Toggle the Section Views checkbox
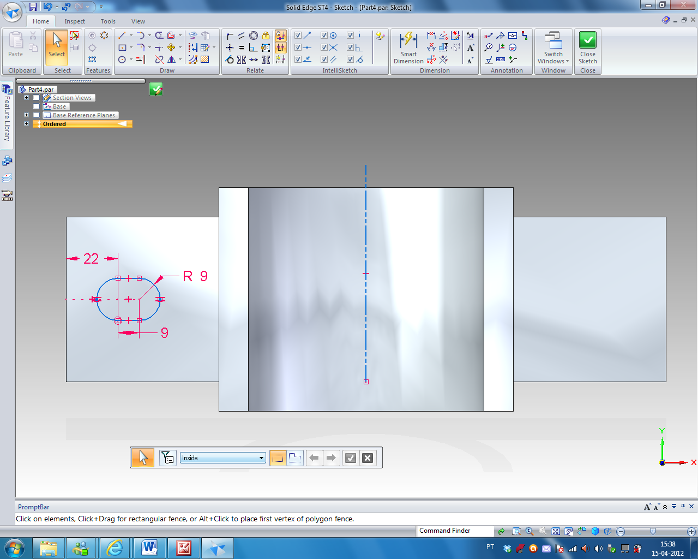 [37, 98]
